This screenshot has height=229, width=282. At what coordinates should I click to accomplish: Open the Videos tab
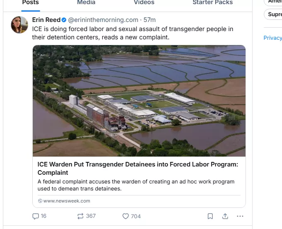144,2
